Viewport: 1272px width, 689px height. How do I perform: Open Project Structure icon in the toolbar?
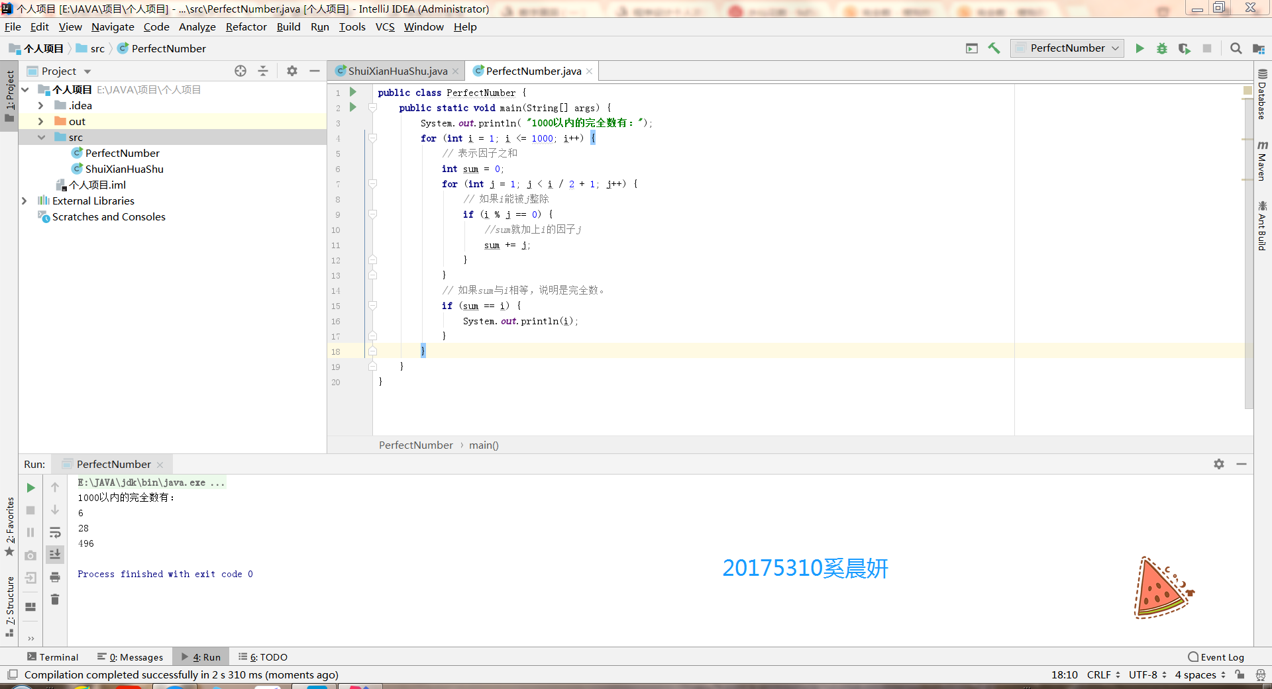pos(1259,48)
